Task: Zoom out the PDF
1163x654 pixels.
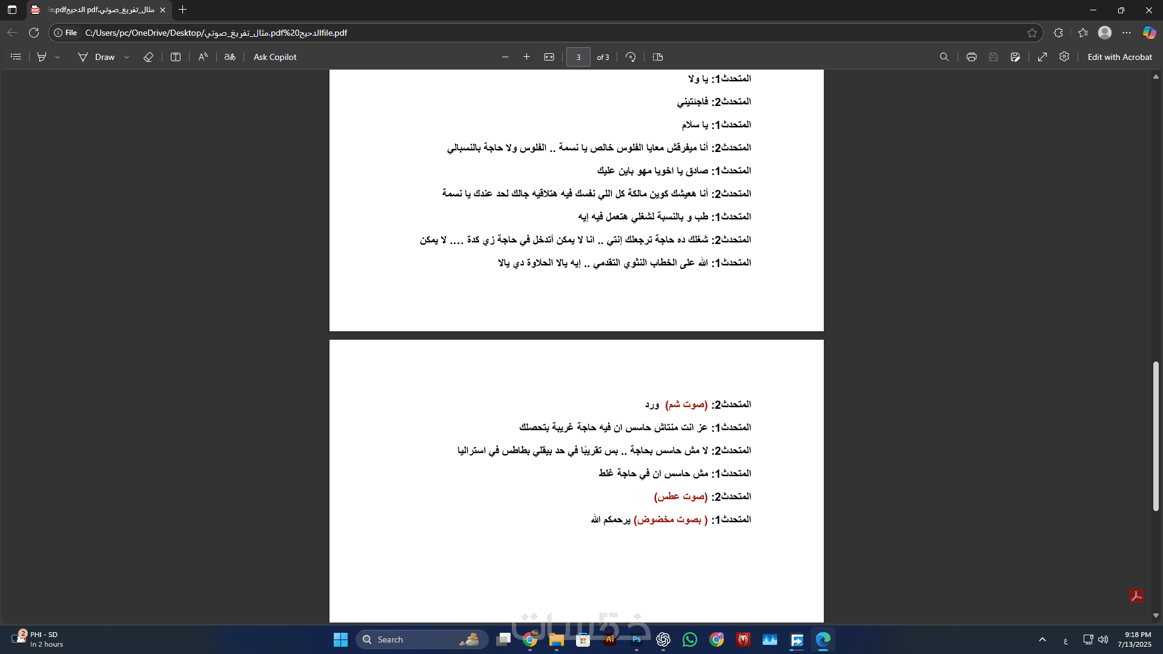Action: (505, 57)
